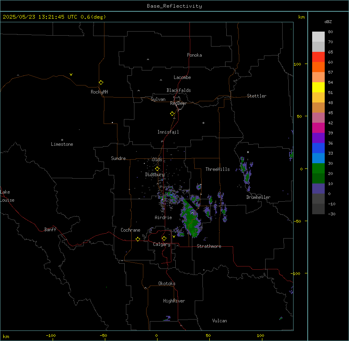Select the Didsbury label
The width and height of the screenshot is (349, 341).
tap(155, 175)
